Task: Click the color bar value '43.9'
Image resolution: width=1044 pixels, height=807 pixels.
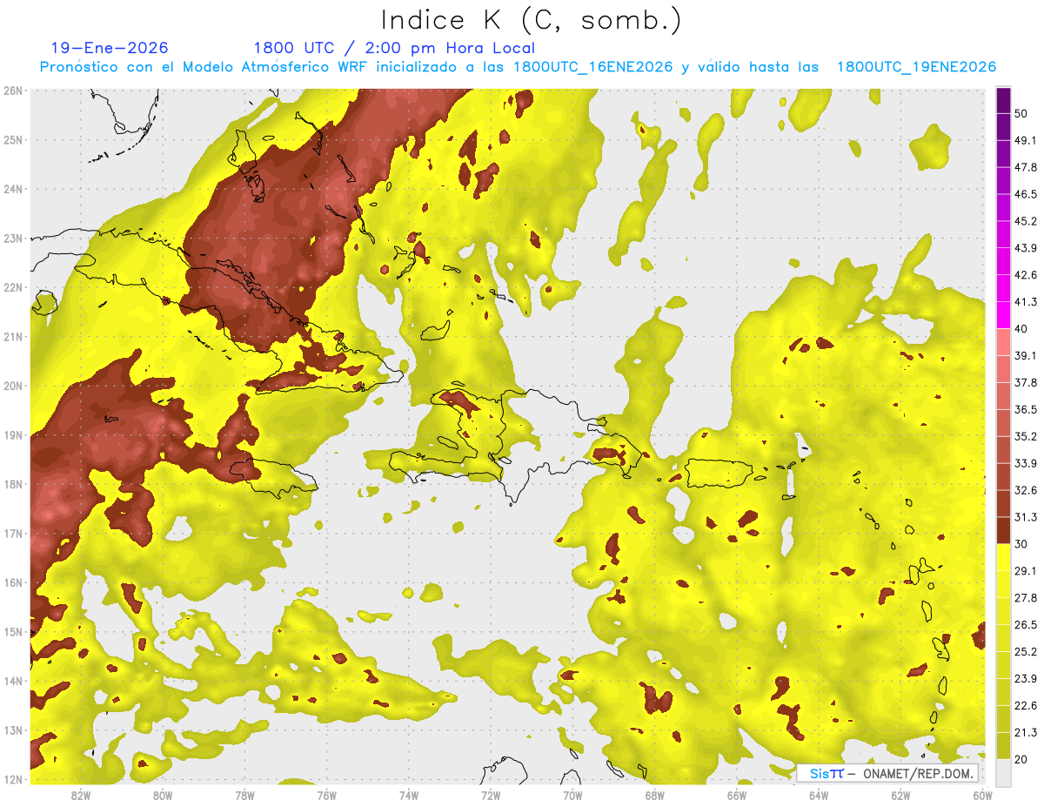Action: point(1026,248)
